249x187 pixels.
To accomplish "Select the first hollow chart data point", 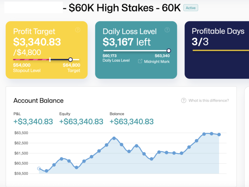I will pos(39,169).
